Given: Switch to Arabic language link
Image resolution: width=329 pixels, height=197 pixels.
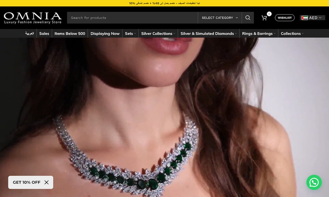Looking at the screenshot, I should pos(30,33).
